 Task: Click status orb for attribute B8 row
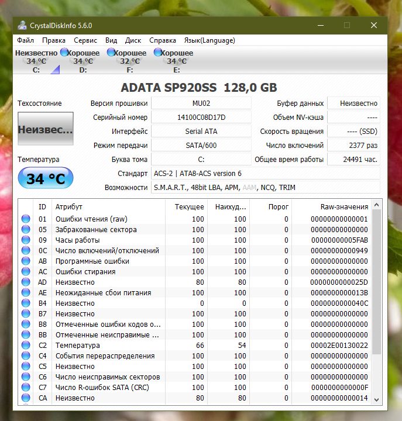pos(26,324)
